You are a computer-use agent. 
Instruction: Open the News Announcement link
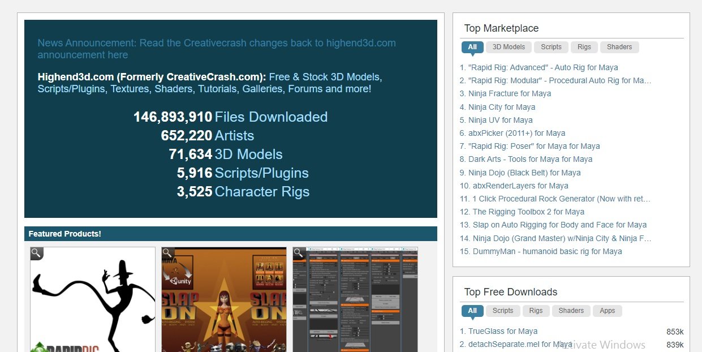tap(217, 49)
